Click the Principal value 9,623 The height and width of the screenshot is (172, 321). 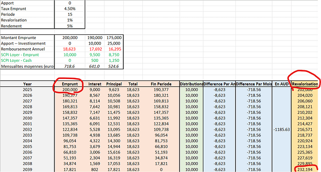tap(114, 90)
